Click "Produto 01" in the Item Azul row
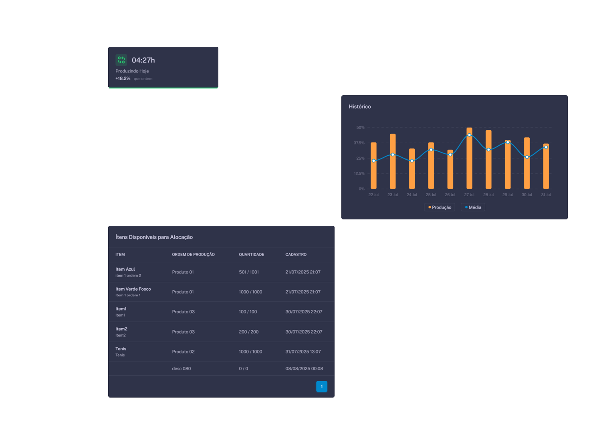This screenshot has width=601, height=444. [x=183, y=272]
